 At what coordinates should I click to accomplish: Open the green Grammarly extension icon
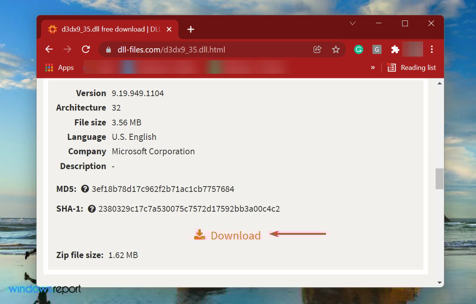(x=358, y=49)
